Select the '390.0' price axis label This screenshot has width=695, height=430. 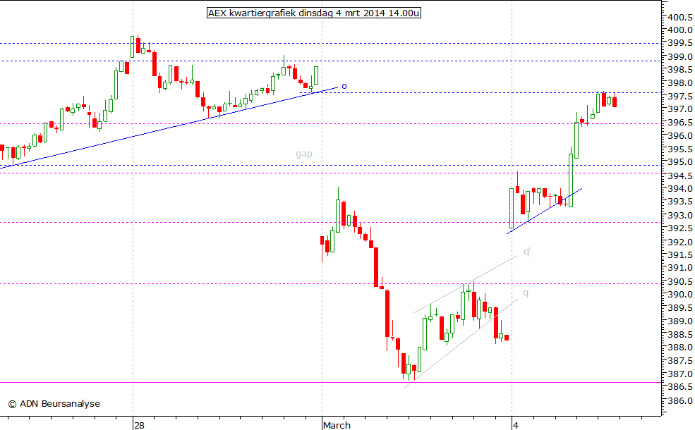tap(680, 295)
